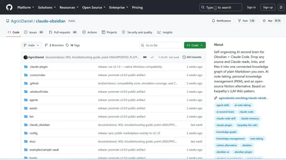Screen dimensions: 286x160
Task: Open the main branch selector dropdown
Action: point(31,45)
